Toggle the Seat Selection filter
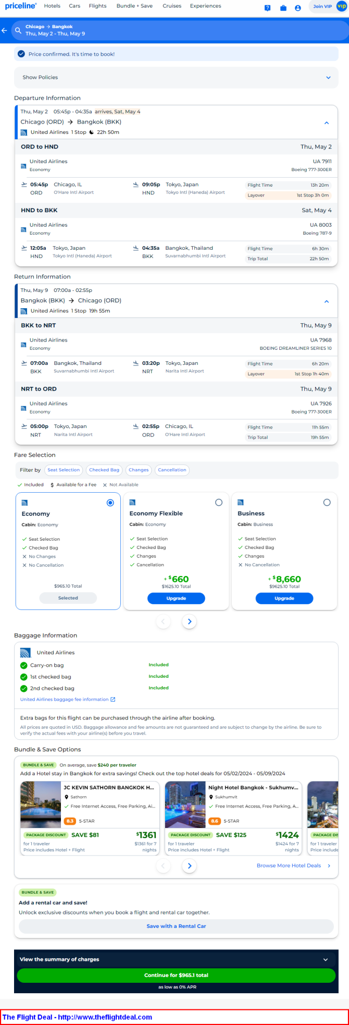Screen dimensions: 349x1025 pyautogui.click(x=64, y=470)
